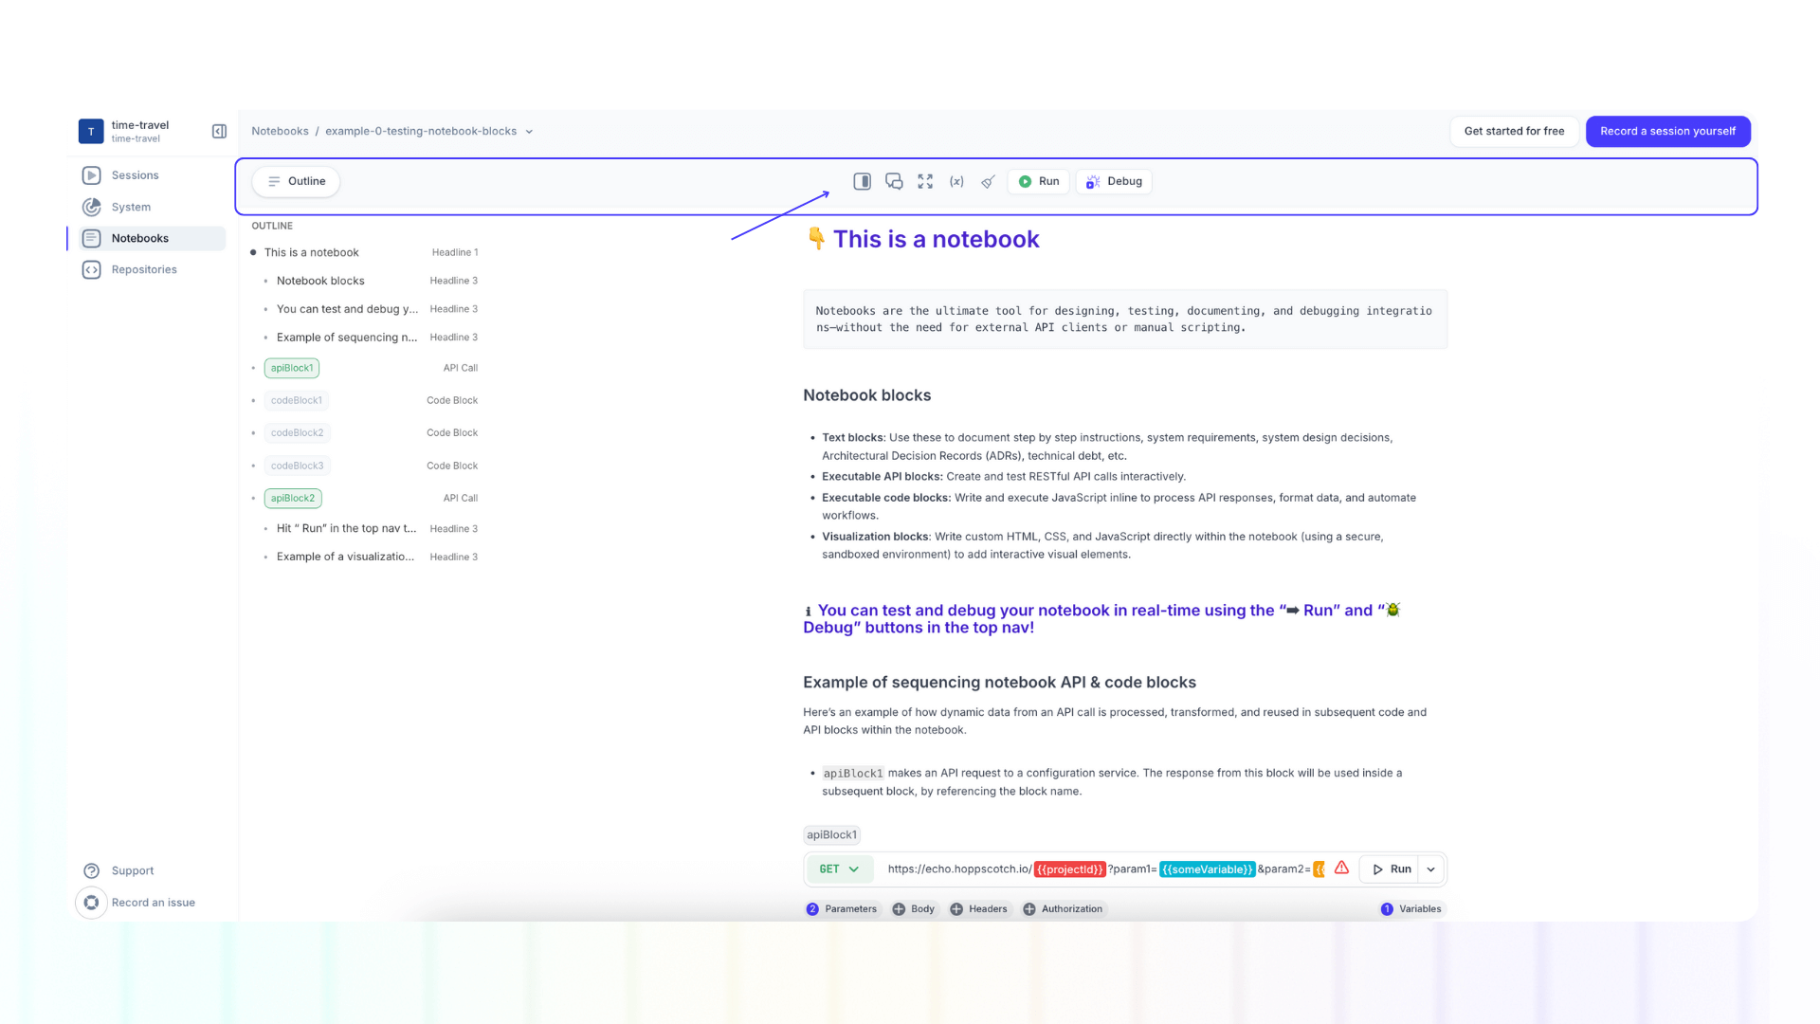Image resolution: width=1820 pixels, height=1024 pixels.
Task: Click Record a session yourself button
Action: [x=1667, y=131]
